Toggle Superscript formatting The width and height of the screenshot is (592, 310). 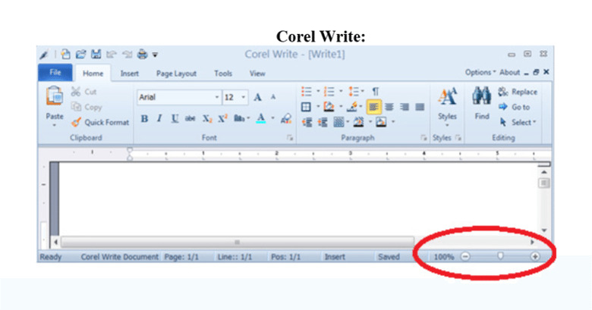tap(222, 118)
